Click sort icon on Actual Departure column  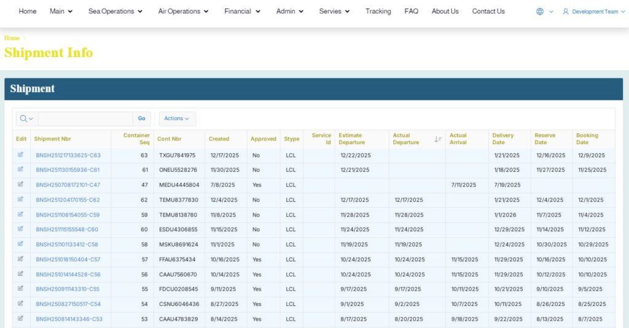point(438,139)
